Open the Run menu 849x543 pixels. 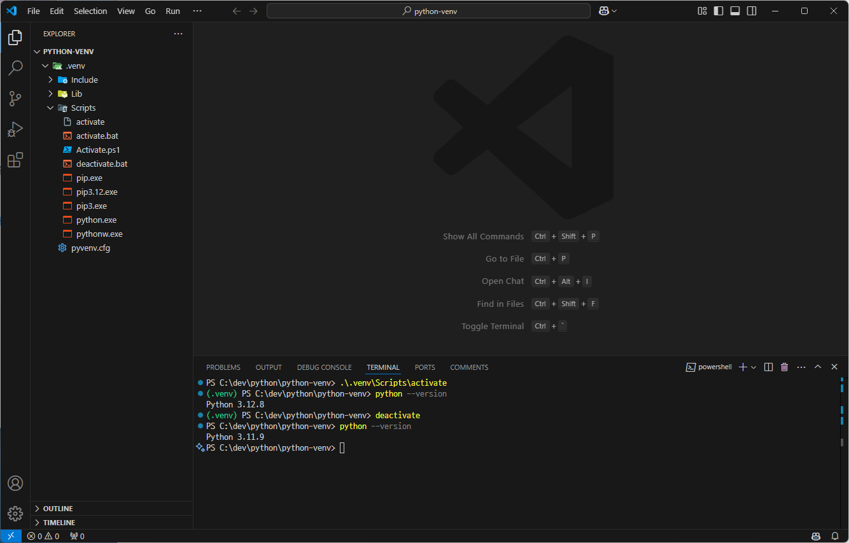click(172, 11)
